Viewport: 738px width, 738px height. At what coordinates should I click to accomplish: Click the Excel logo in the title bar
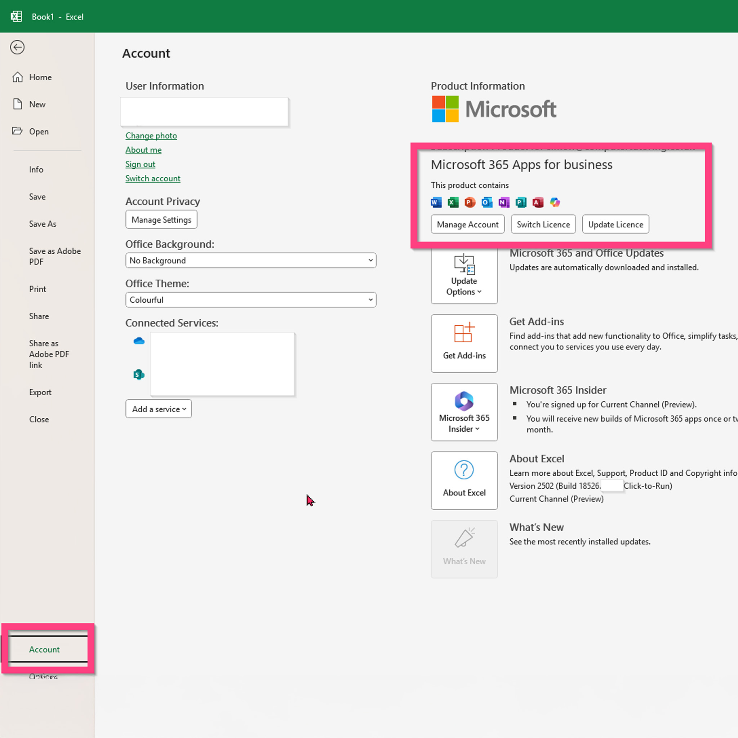click(x=16, y=17)
